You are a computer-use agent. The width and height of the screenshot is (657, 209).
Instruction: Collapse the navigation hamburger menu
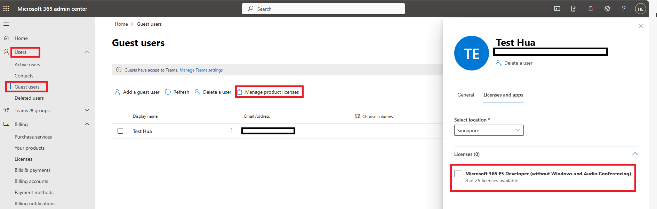[x=6, y=24]
